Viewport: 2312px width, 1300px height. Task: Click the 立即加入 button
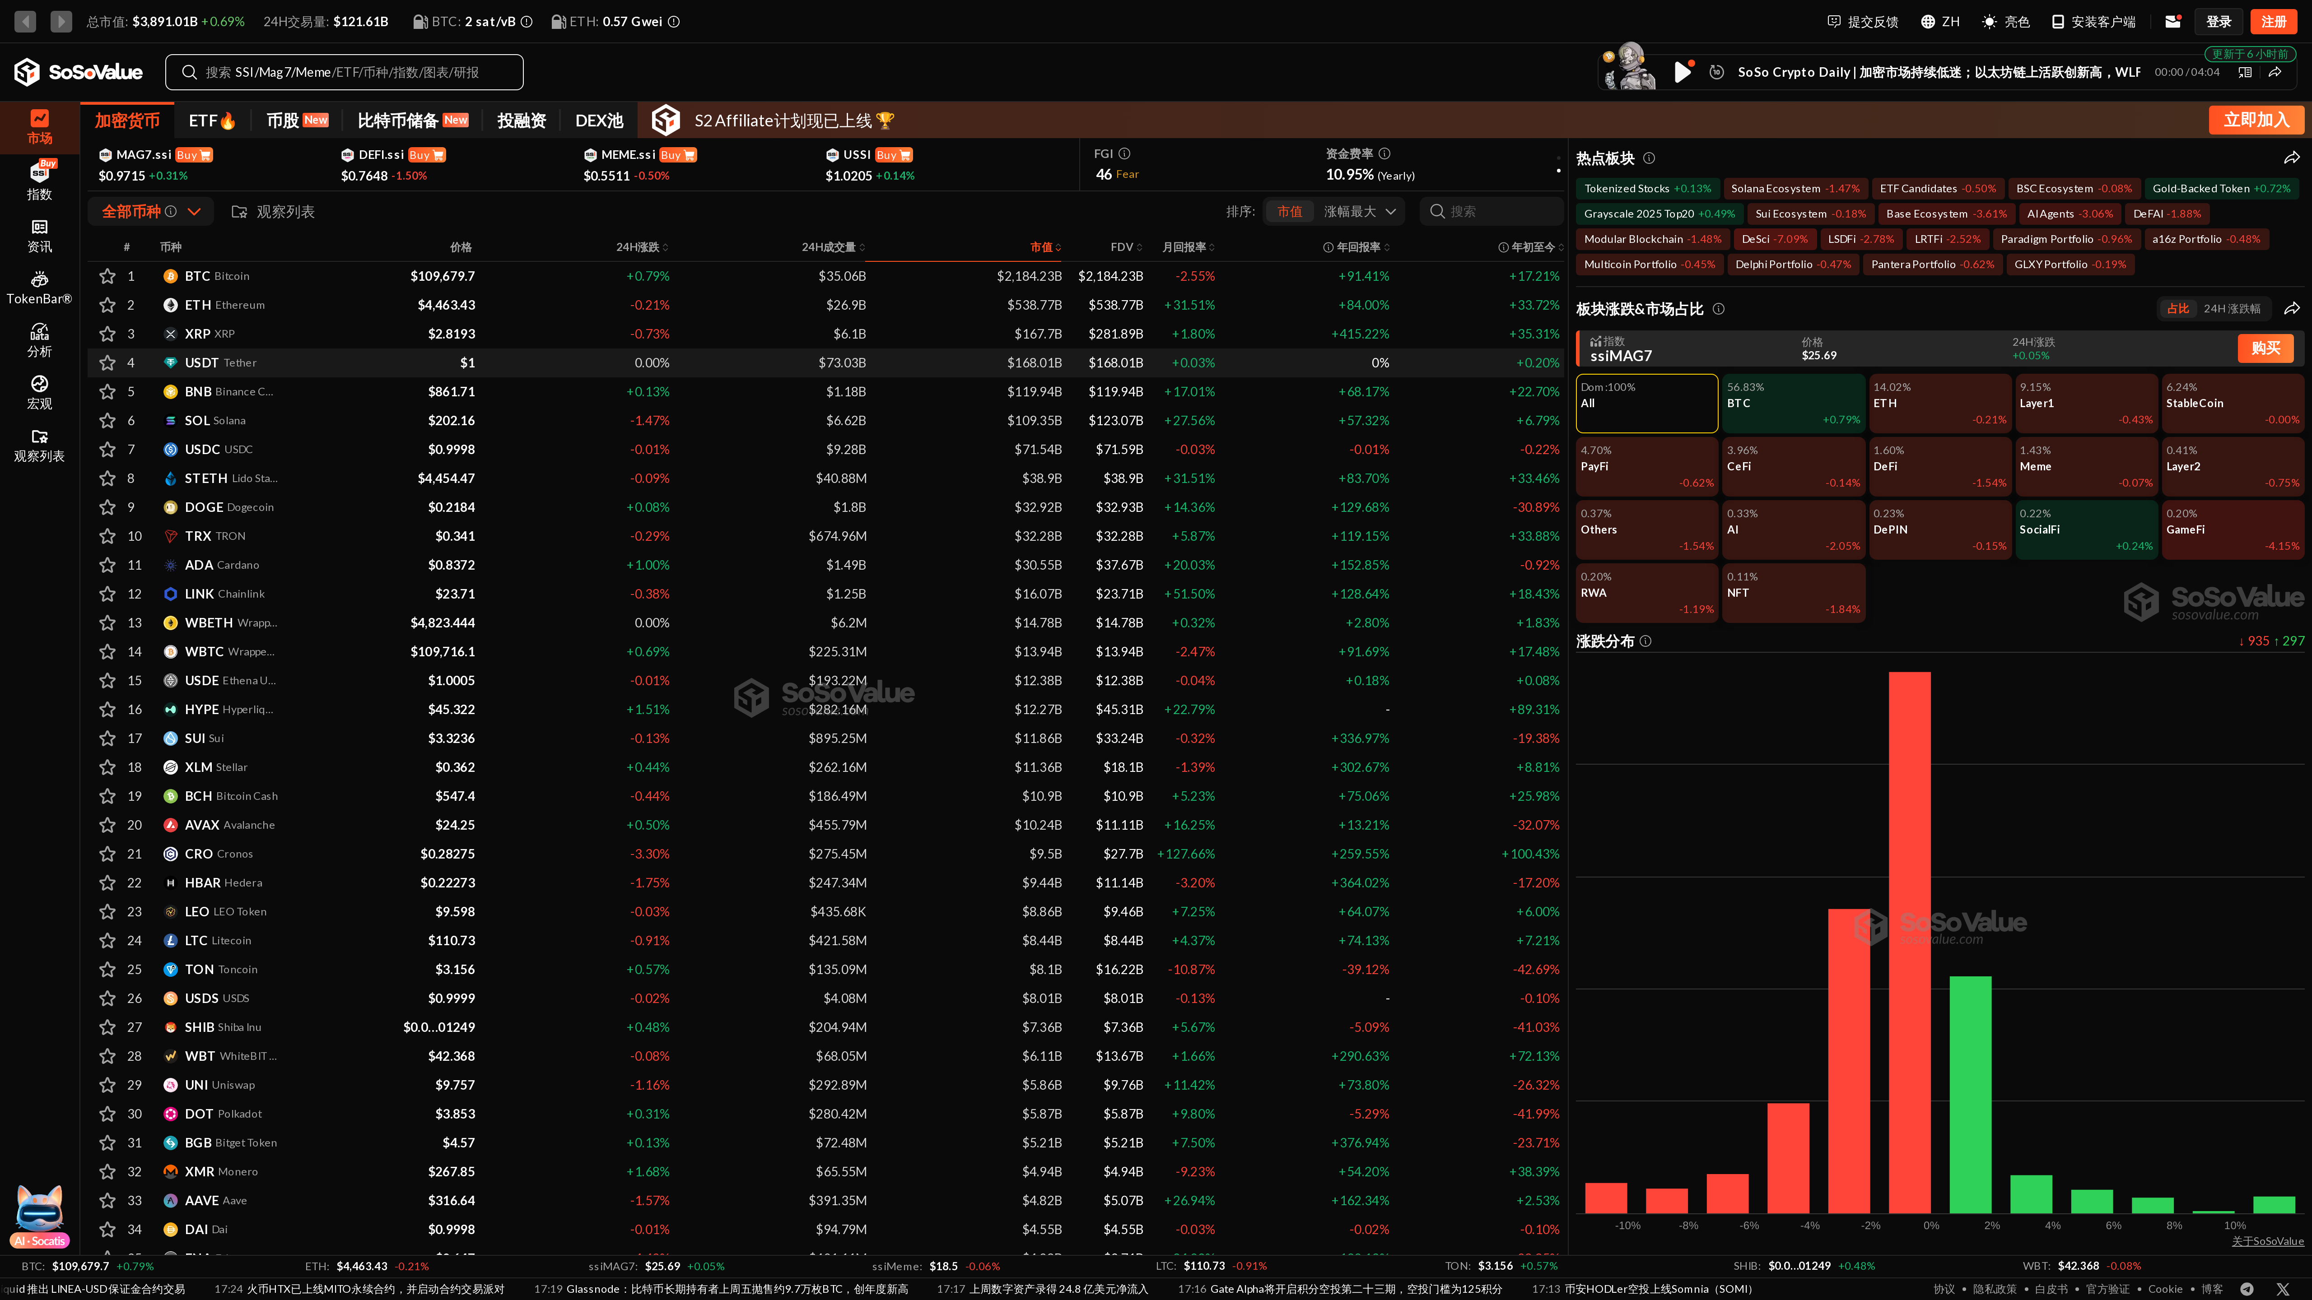click(x=2256, y=120)
